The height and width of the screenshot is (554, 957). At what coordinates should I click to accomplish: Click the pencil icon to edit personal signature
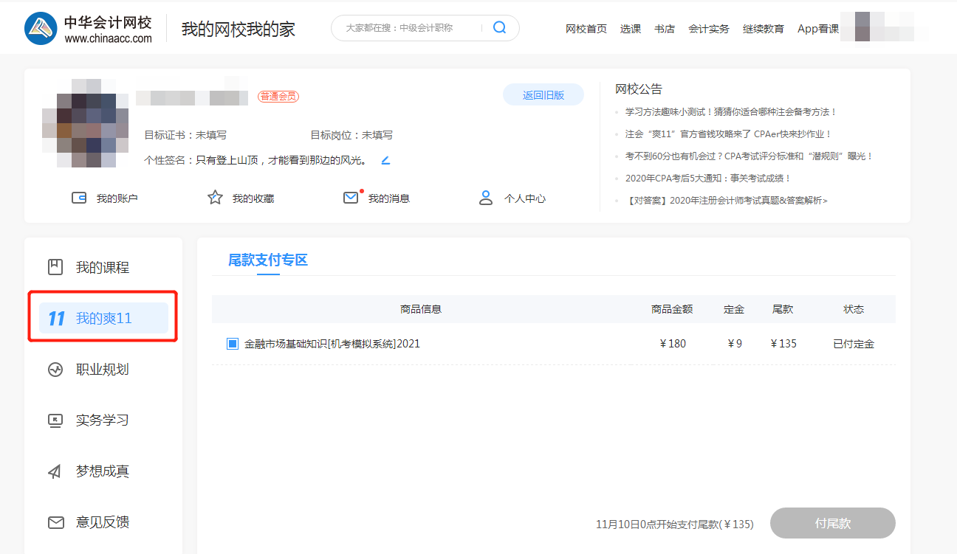click(x=384, y=159)
